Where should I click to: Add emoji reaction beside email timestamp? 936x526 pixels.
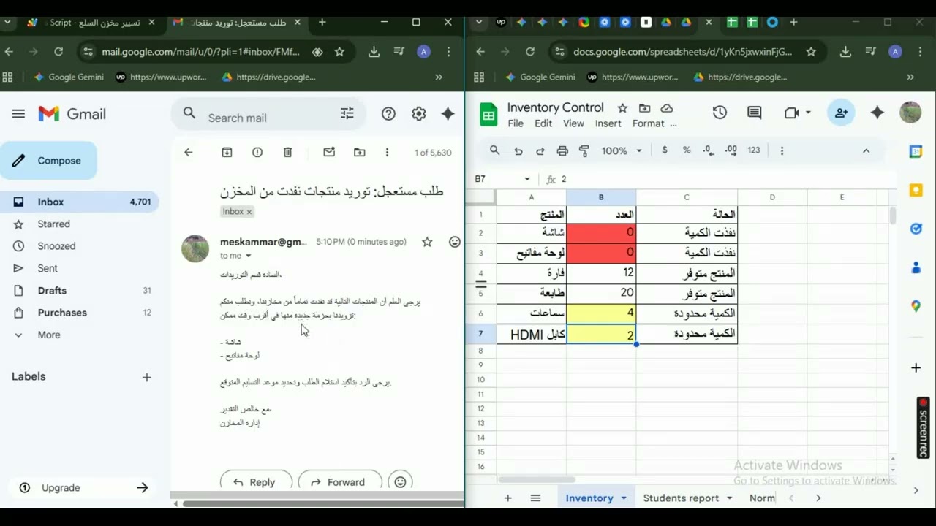pos(455,242)
